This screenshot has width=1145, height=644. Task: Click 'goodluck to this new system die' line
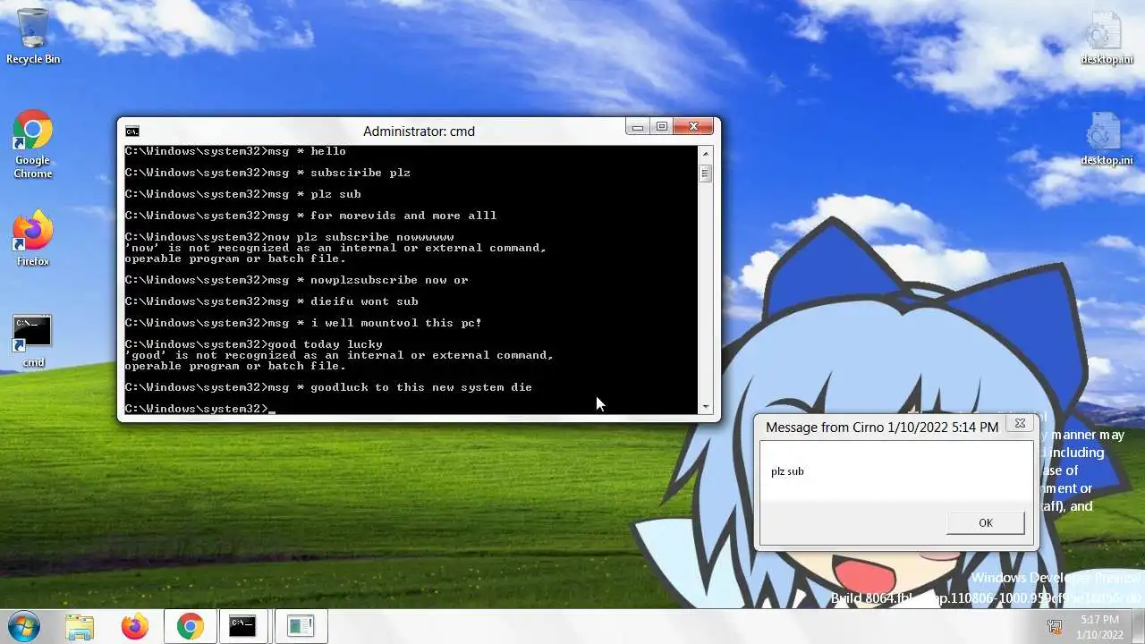(328, 387)
